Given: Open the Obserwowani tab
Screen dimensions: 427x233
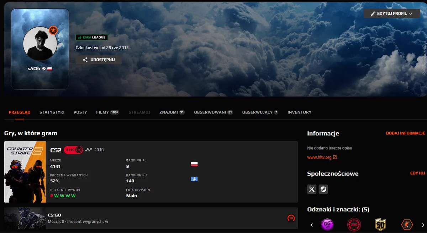Looking at the screenshot, I should 213,112.
